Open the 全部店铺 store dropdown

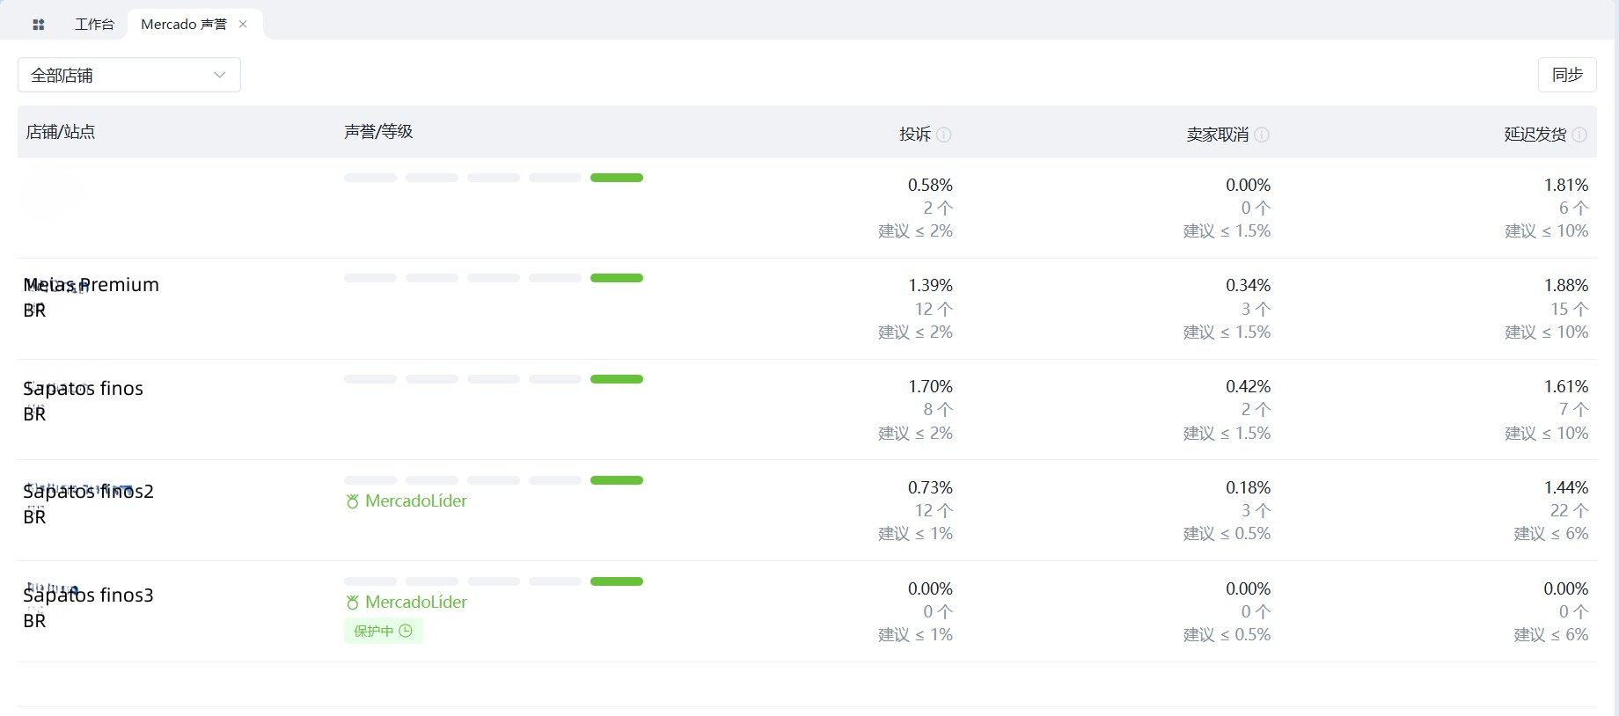pyautogui.click(x=129, y=76)
